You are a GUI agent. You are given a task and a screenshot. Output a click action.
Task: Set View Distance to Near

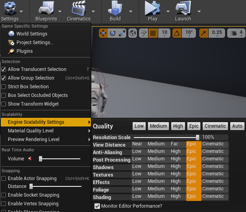139,144
